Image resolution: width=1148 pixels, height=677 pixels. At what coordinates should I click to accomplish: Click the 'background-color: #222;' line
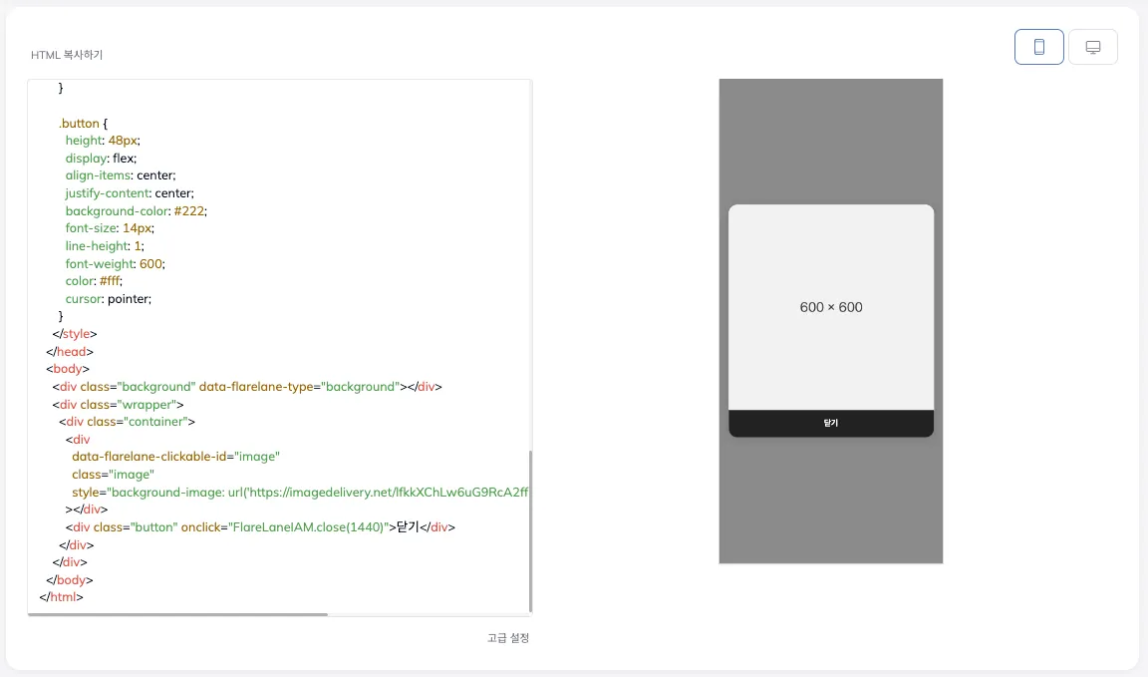coord(137,211)
